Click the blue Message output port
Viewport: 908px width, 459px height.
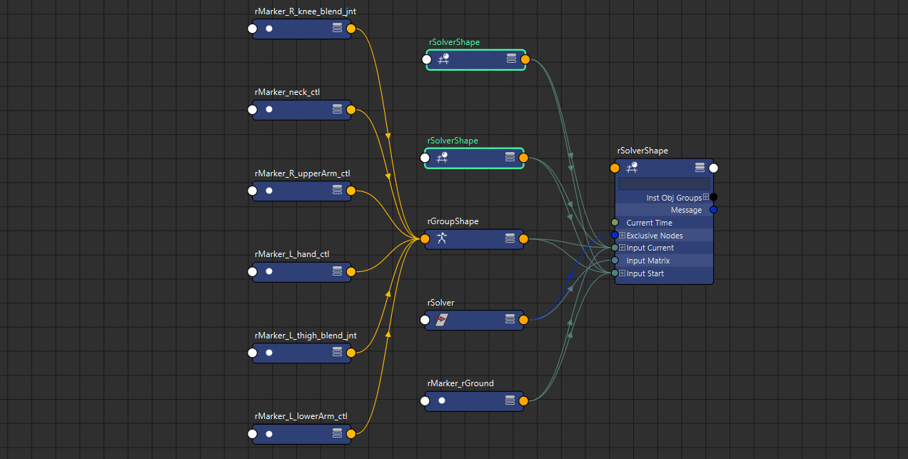coord(713,210)
